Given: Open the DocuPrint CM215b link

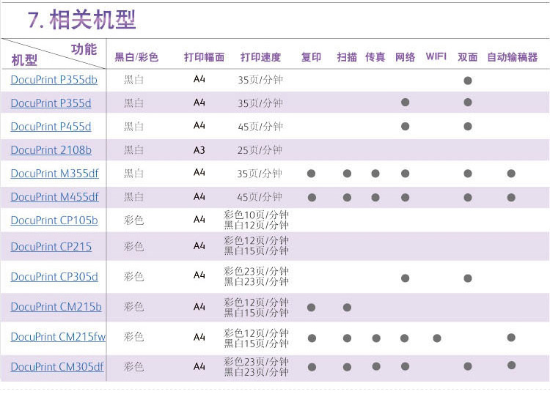Looking at the screenshot, I should tap(56, 307).
